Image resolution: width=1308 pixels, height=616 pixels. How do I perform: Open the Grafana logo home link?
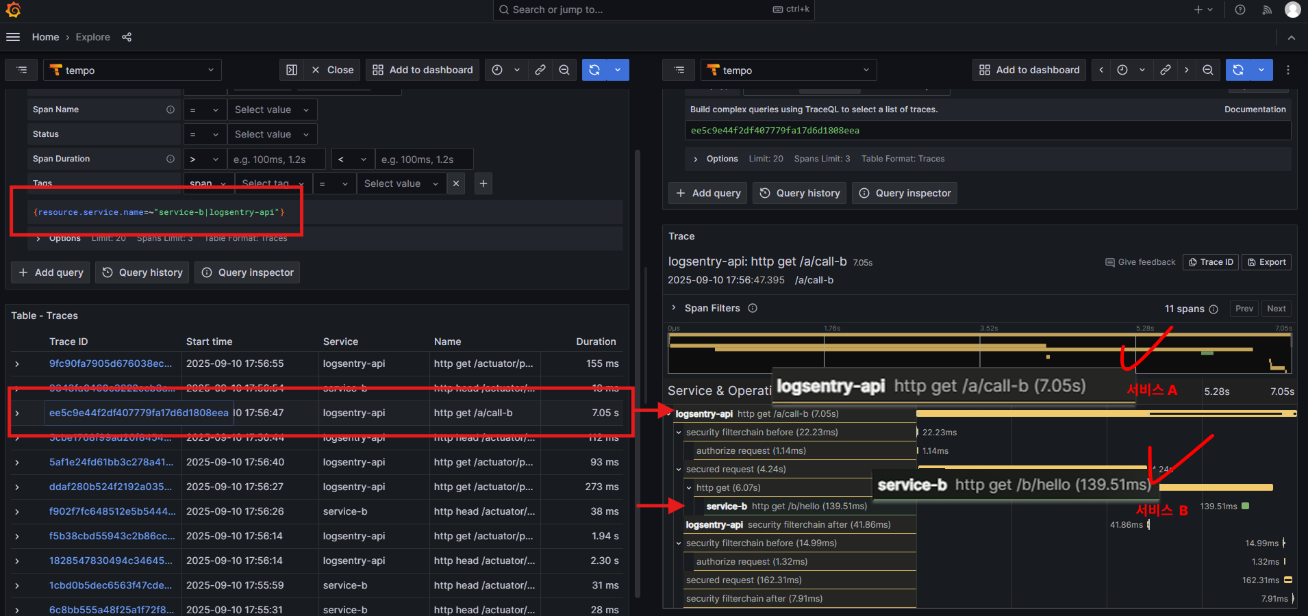coord(13,10)
